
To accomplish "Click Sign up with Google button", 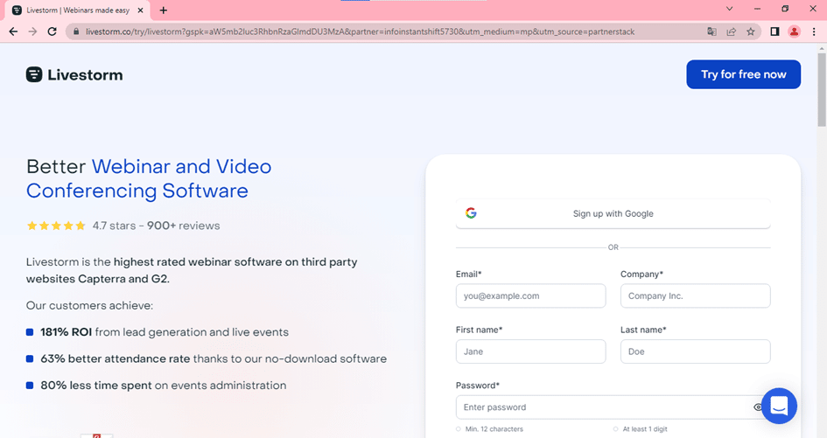I will pyautogui.click(x=613, y=213).
